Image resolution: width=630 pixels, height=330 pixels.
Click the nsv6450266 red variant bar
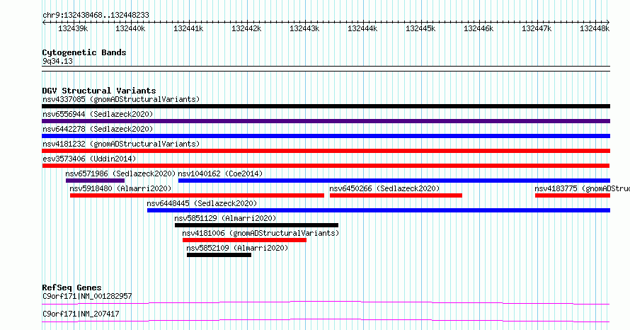396,195
